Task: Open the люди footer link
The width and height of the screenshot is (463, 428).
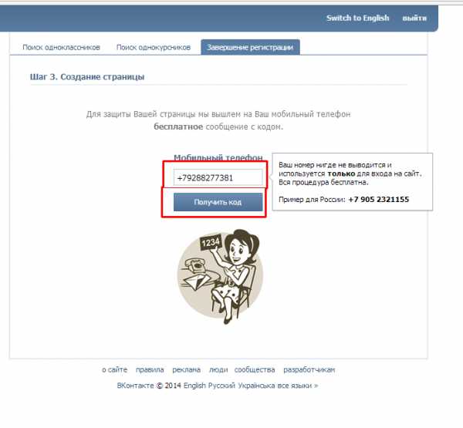Action: point(218,369)
